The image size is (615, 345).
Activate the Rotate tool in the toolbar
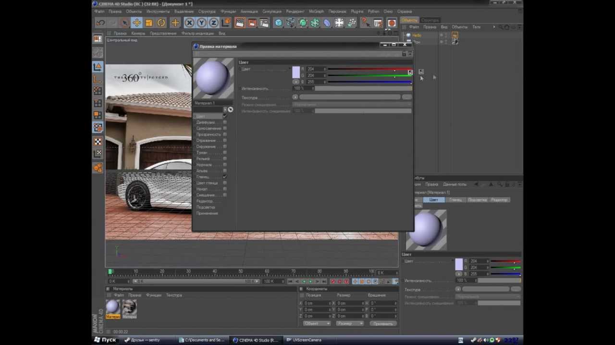click(x=161, y=23)
